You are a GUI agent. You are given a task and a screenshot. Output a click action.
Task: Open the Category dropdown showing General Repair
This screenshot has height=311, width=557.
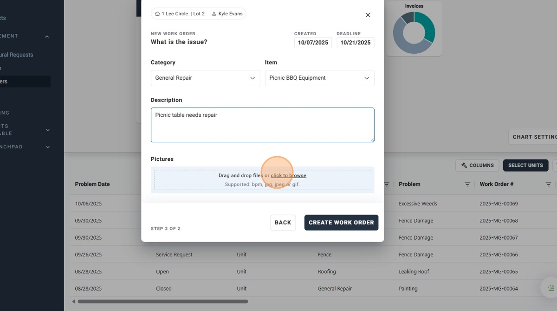point(205,78)
